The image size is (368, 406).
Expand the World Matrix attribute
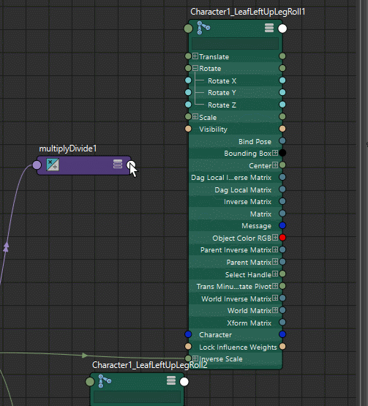pos(275,310)
